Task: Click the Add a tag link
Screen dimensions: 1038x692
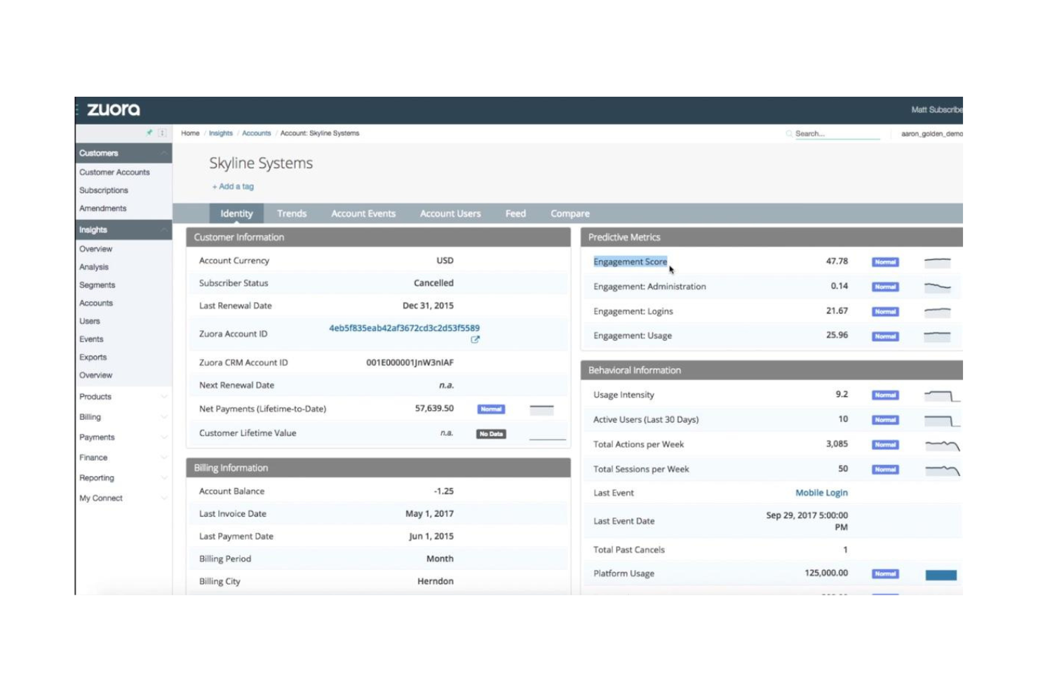Action: tap(232, 186)
